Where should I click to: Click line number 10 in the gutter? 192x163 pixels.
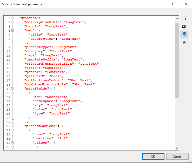tap(9, 51)
